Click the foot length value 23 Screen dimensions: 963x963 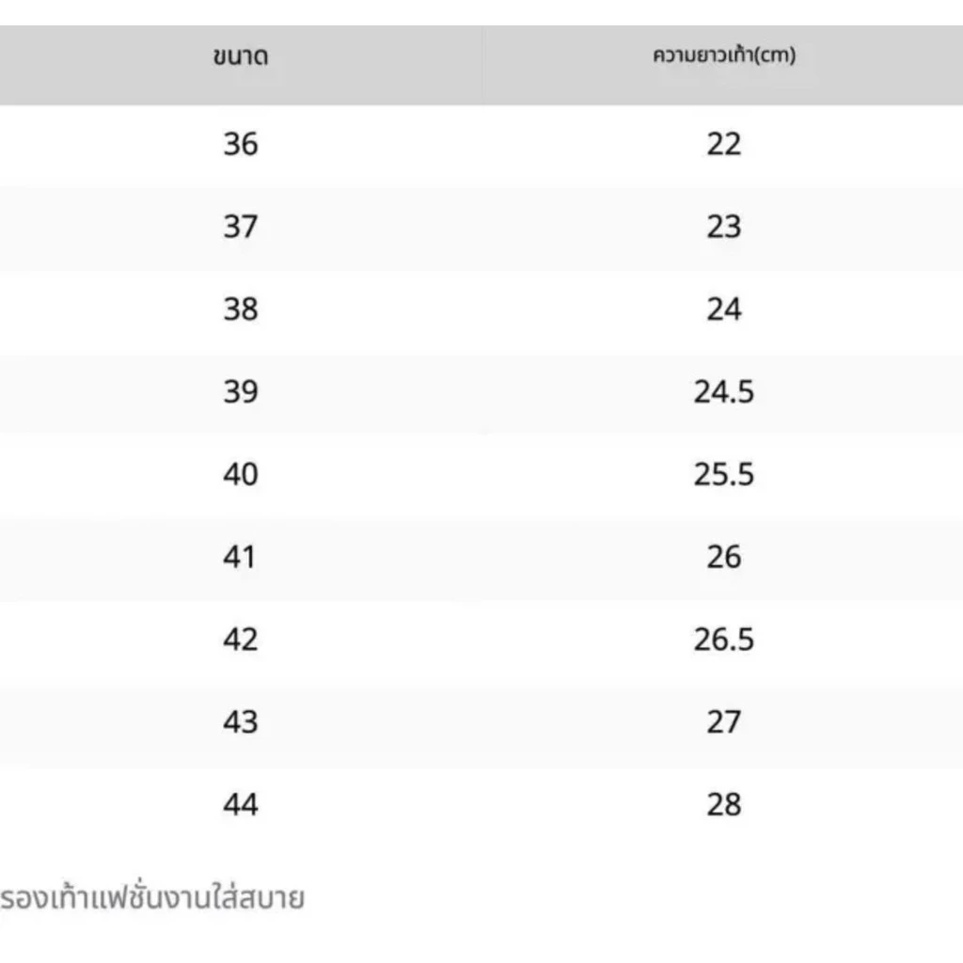(x=724, y=227)
